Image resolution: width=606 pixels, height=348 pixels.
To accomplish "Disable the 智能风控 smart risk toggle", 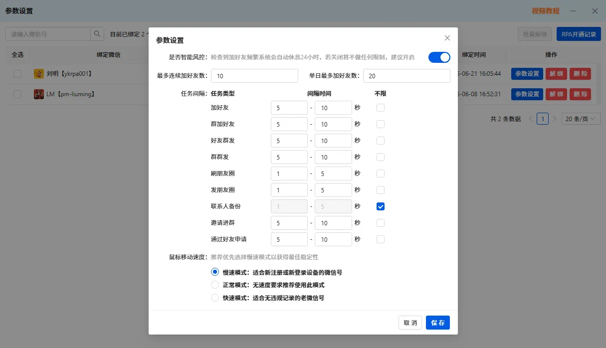I will [x=439, y=57].
